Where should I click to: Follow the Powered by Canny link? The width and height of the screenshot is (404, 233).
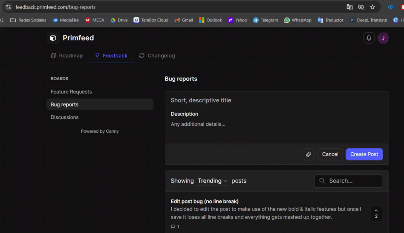(100, 131)
